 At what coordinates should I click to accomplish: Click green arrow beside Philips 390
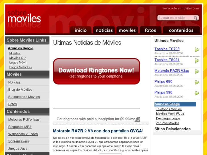point(197,93)
